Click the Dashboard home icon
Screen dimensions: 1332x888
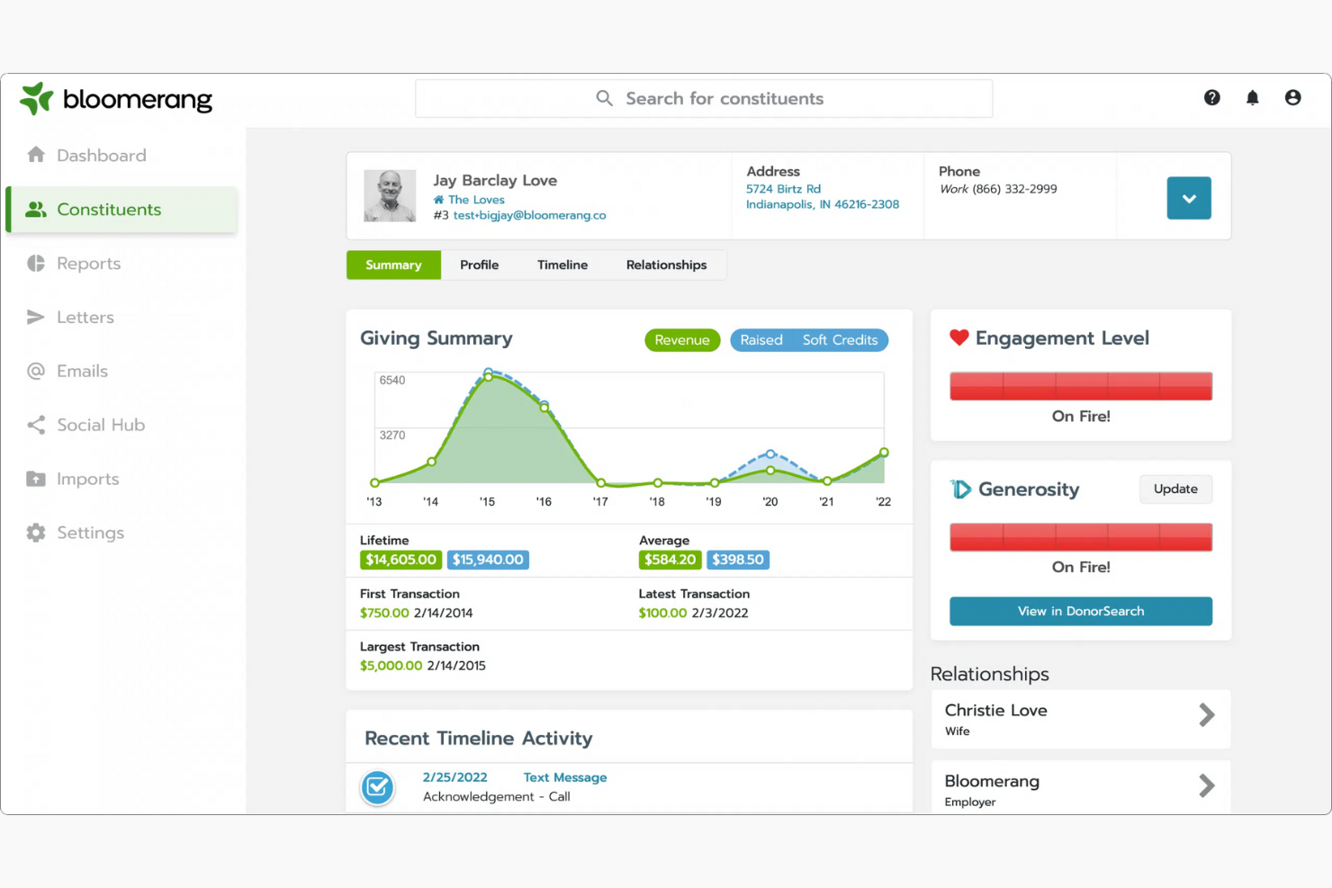point(36,155)
